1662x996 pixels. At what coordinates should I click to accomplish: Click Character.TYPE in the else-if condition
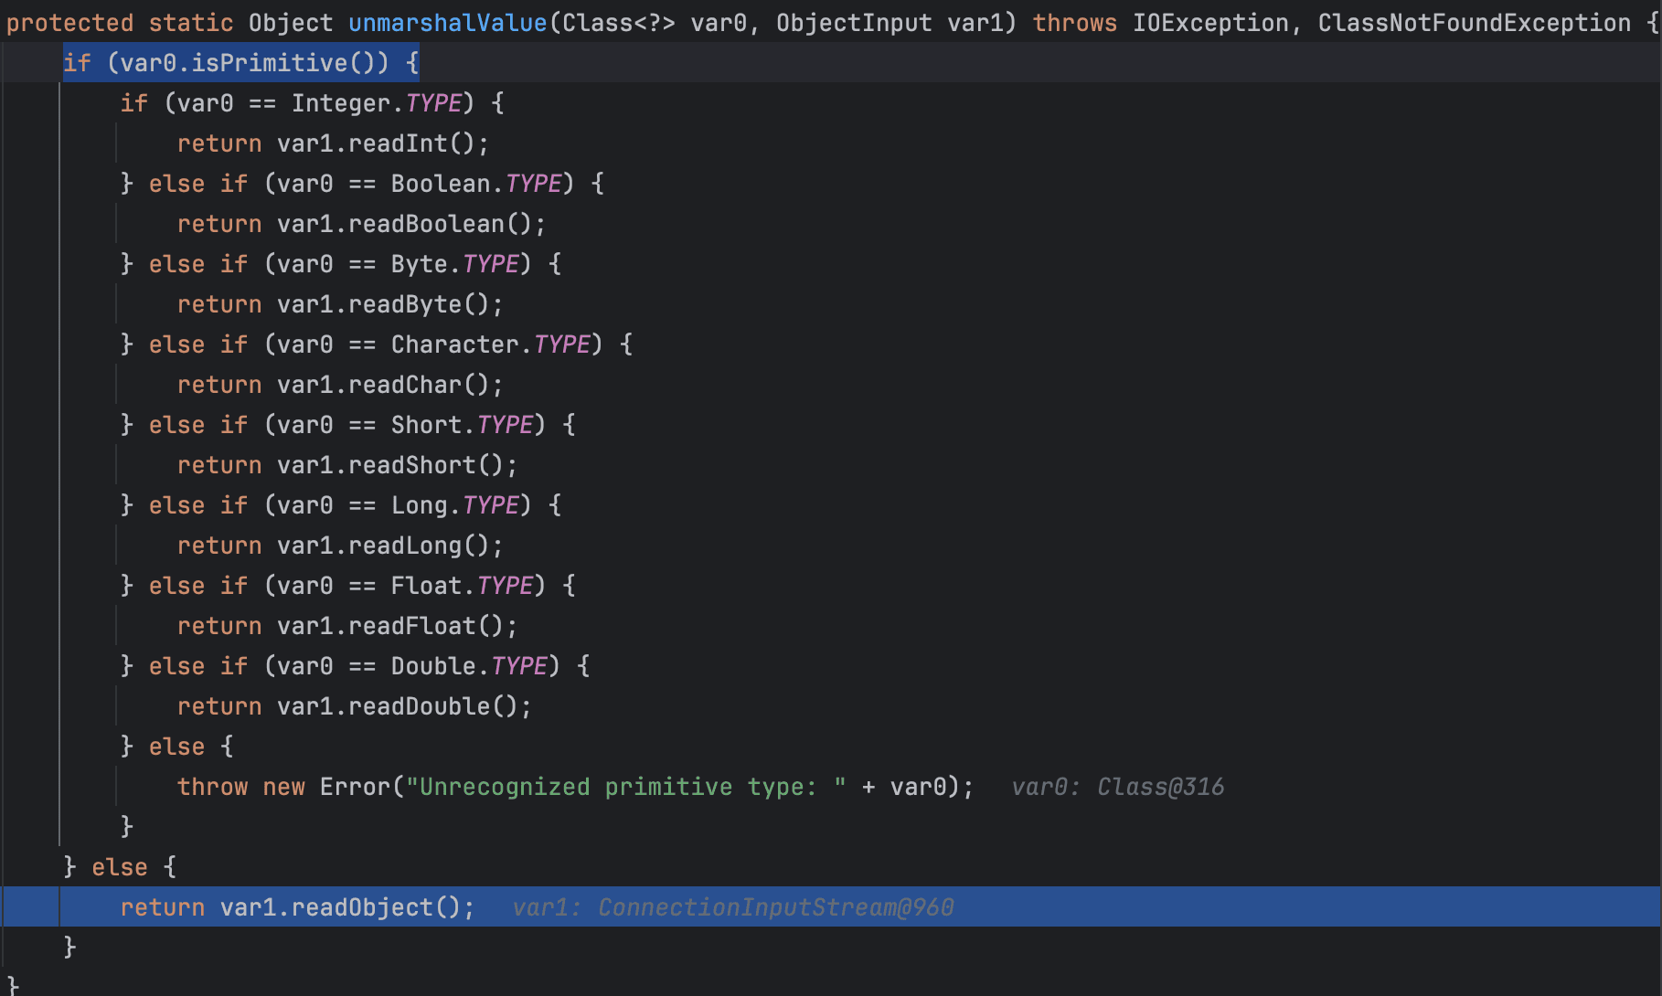click(491, 344)
